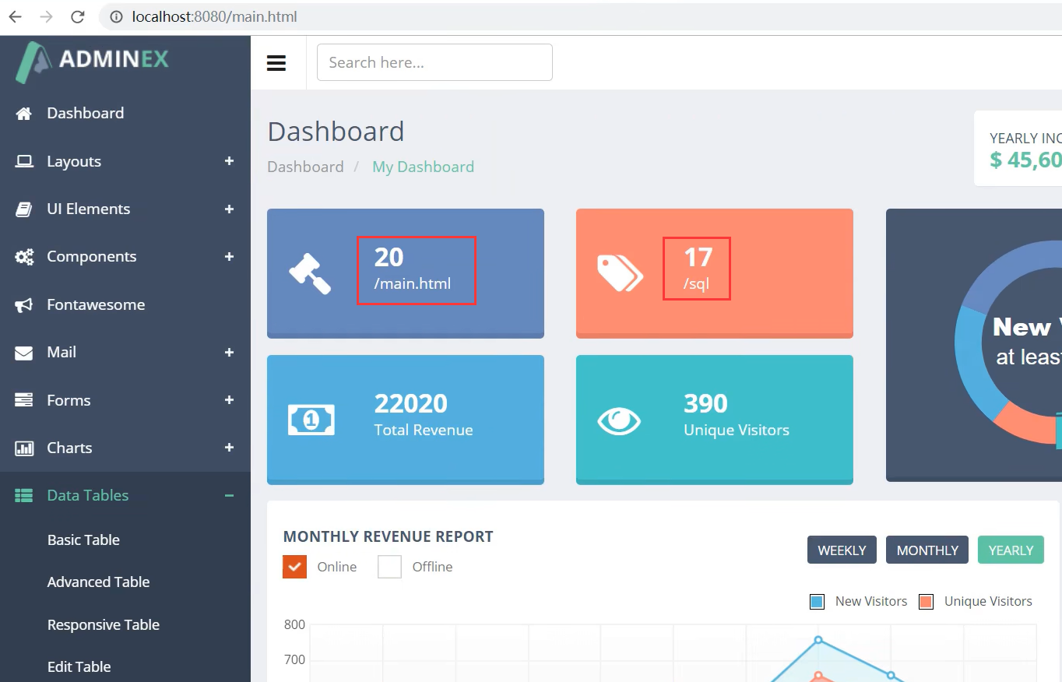This screenshot has height=682, width=1062.
Task: Click the site info icon in the address bar
Action: pos(117,16)
